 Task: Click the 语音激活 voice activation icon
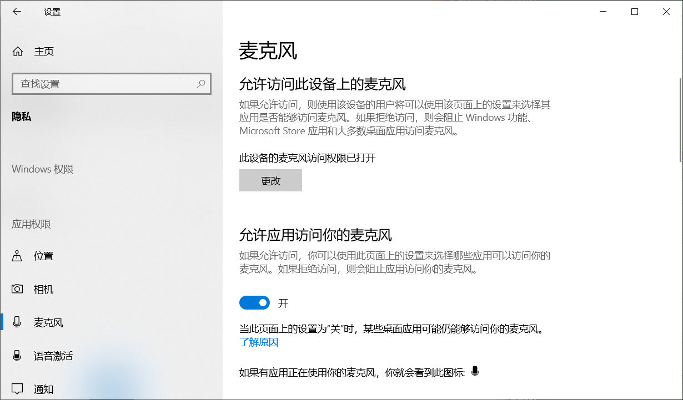[18, 356]
